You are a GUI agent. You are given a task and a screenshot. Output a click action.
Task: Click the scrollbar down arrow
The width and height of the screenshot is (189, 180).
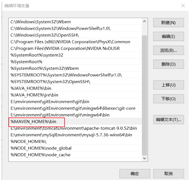click(144, 158)
